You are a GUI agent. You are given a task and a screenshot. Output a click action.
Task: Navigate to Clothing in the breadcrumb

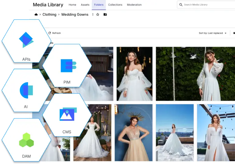point(49,14)
